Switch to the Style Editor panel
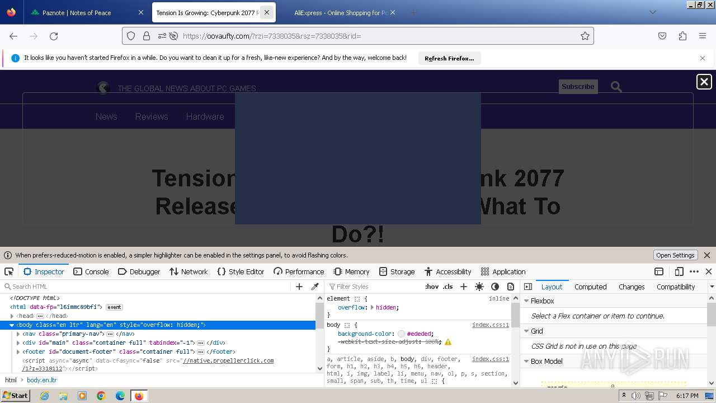716x403 pixels. point(241,271)
